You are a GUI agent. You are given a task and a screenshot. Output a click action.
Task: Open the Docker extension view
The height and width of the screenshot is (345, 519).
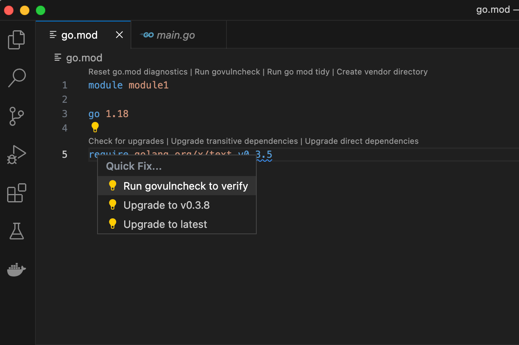point(16,269)
